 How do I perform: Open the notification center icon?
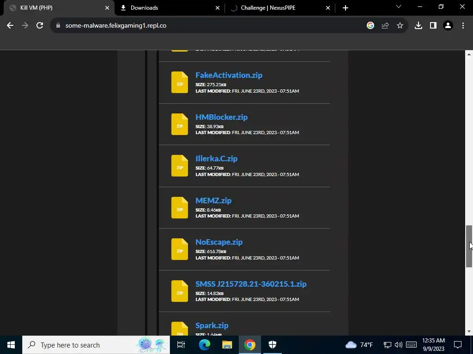(x=458, y=345)
